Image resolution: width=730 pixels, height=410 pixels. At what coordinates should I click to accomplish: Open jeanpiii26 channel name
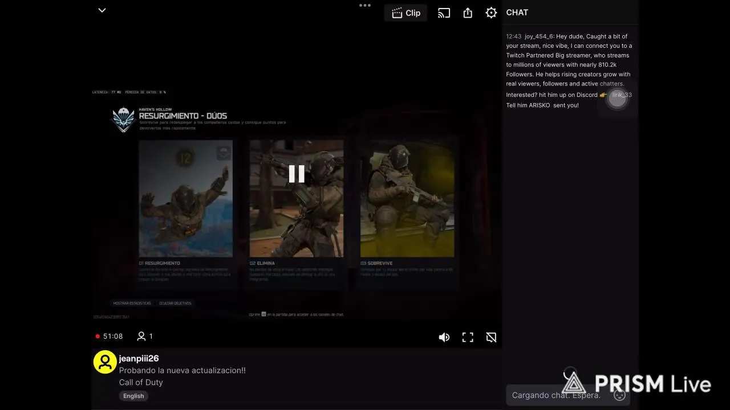[x=139, y=358]
